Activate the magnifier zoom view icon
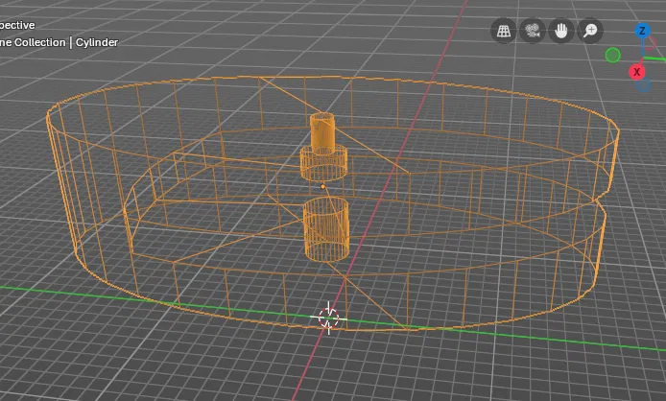666x401 pixels. (x=590, y=31)
